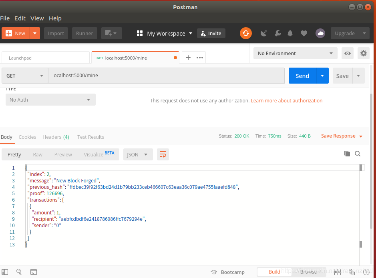
Task: Click the Invite button
Action: tap(211, 33)
